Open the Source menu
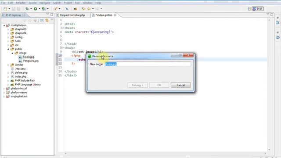The image size is (281, 158). [32, 3]
